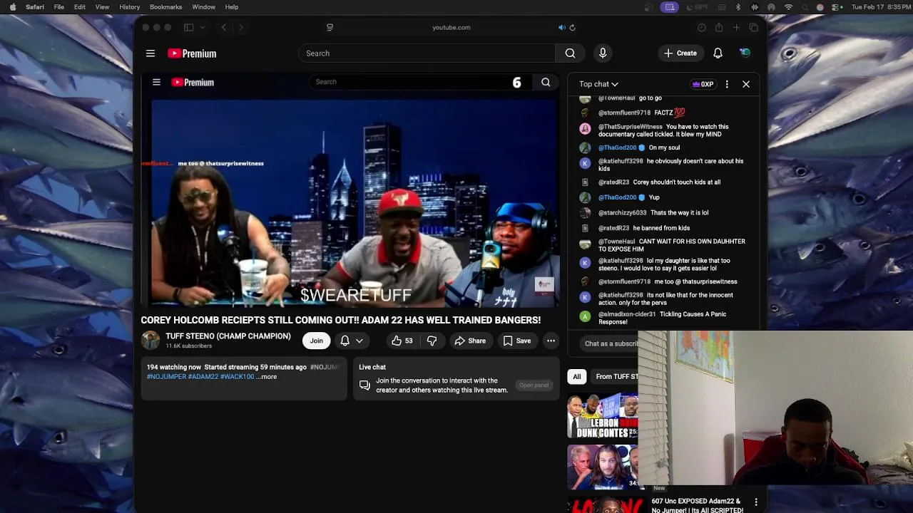Click the hamburger menu inside the stream video
Image resolution: width=913 pixels, height=513 pixels.
156,82
